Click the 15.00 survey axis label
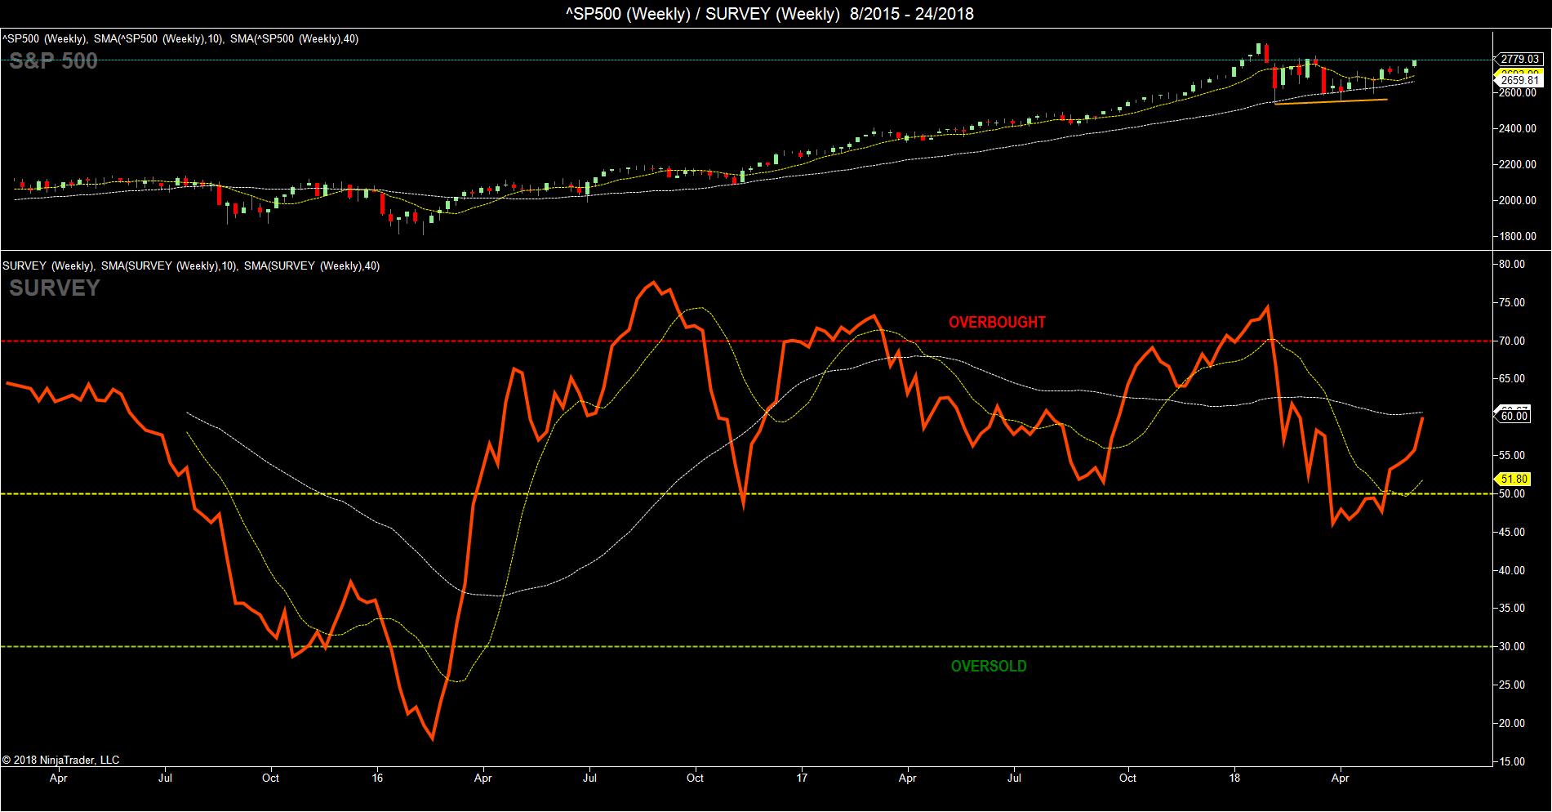The image size is (1552, 812). 1512,761
